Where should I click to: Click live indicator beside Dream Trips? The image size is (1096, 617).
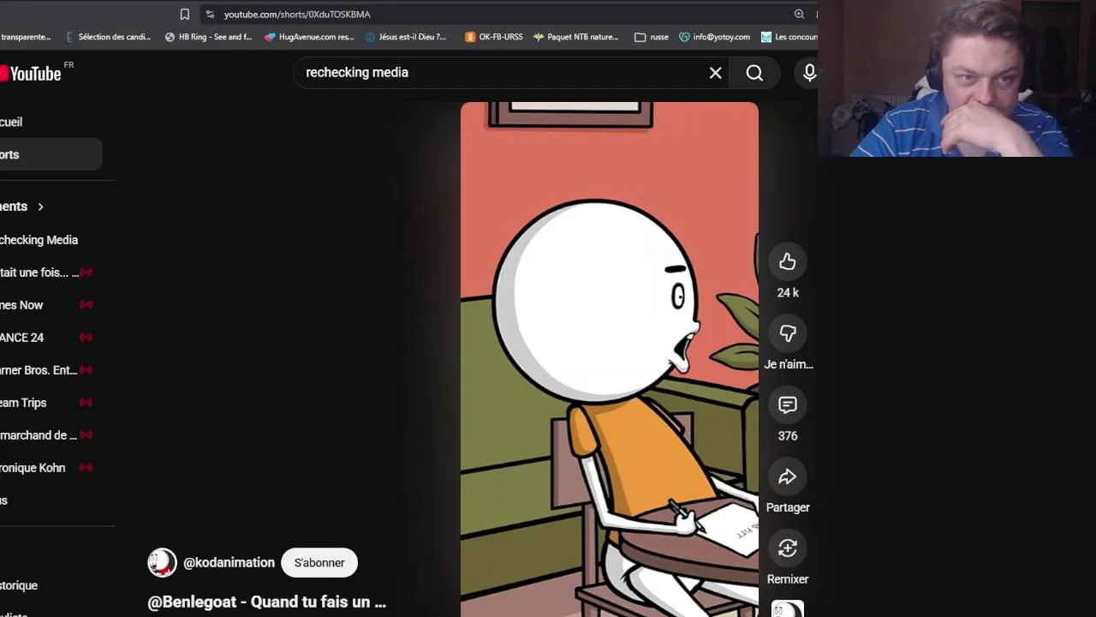coord(86,403)
